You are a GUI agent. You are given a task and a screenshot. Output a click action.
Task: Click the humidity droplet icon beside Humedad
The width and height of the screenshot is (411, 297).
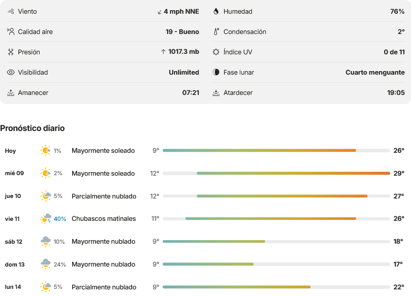coord(216,11)
